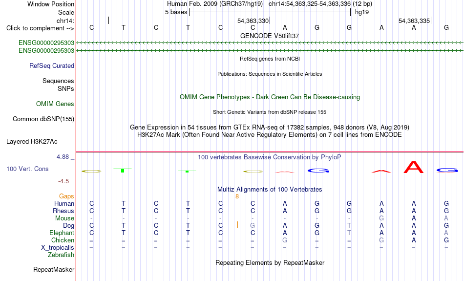Image resolution: width=464 pixels, height=281 pixels.
Task: Click the 5 bases scale bar
Action: click(x=270, y=12)
